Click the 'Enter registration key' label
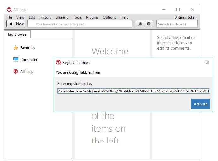This screenshot has width=218, height=161. pyautogui.click(x=75, y=84)
